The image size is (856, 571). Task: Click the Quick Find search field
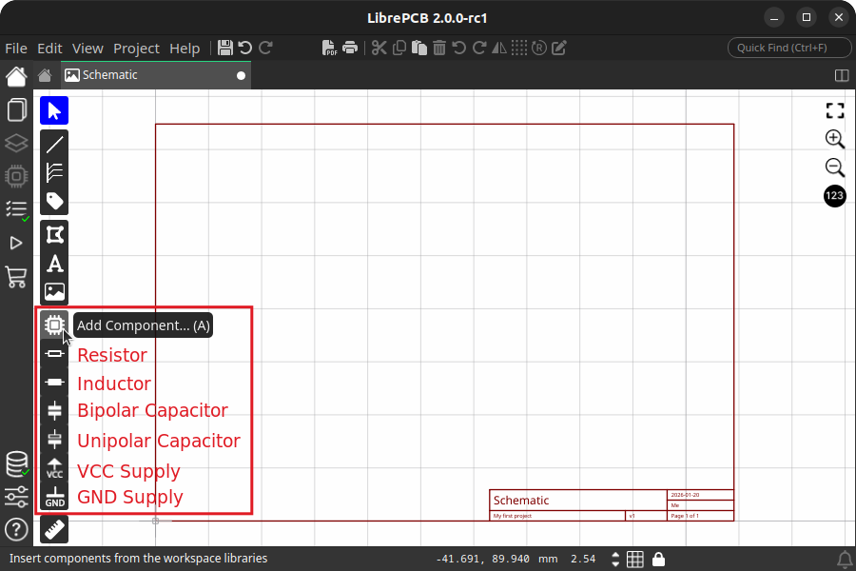789,48
